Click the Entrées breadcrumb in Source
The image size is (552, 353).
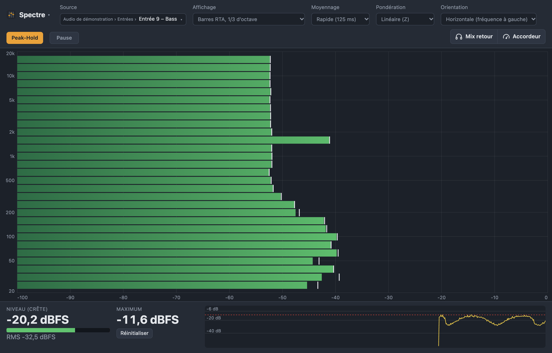125,19
